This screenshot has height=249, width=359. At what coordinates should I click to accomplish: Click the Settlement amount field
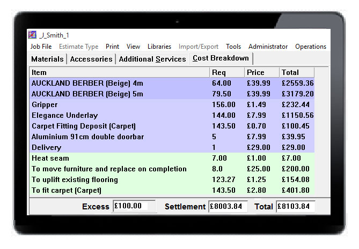tap(228, 207)
